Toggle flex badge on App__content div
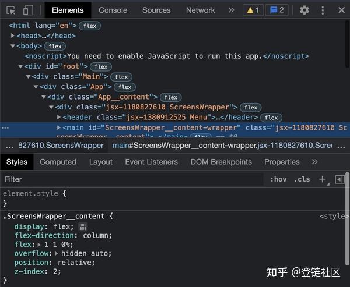This screenshot has height=287, width=350. (171, 97)
